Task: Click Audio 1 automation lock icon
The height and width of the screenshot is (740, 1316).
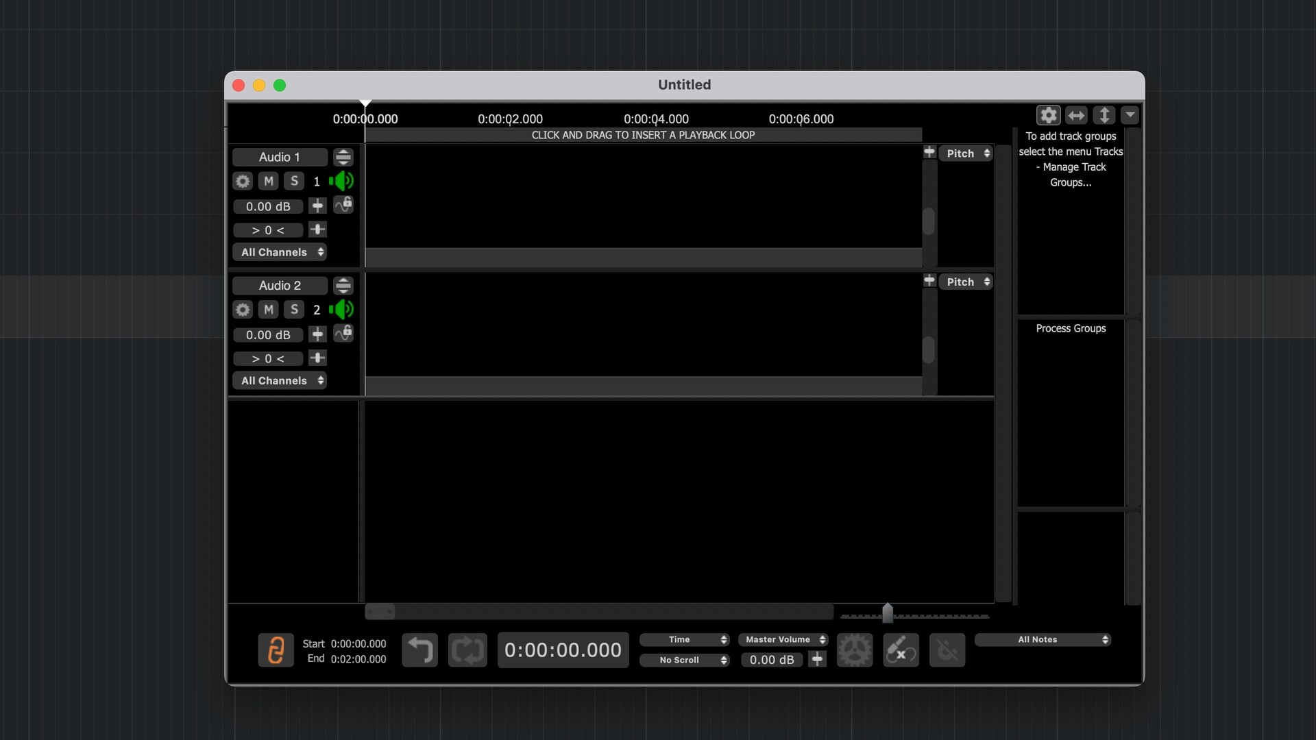Action: (x=343, y=205)
